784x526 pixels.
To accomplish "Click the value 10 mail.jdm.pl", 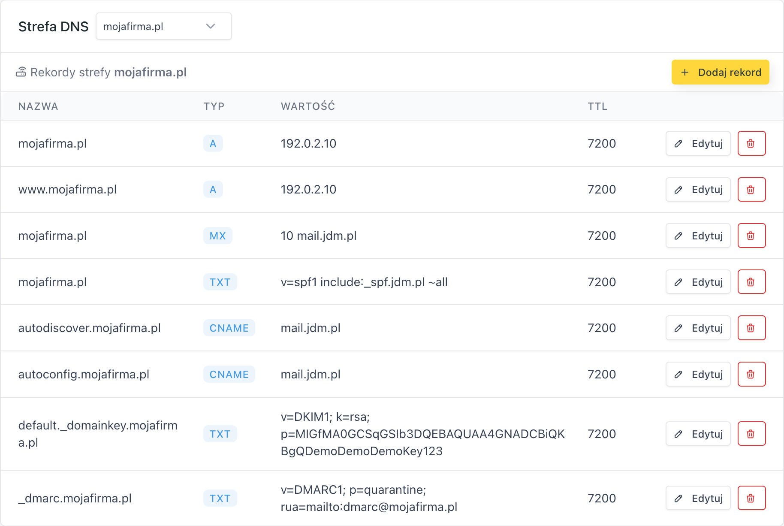I will point(319,236).
